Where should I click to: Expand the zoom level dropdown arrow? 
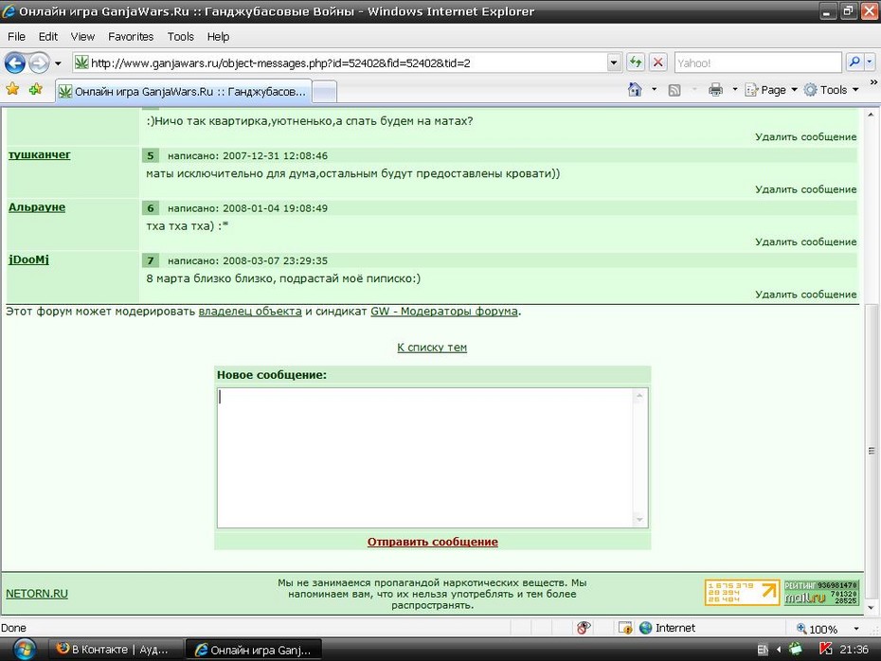tap(856, 629)
